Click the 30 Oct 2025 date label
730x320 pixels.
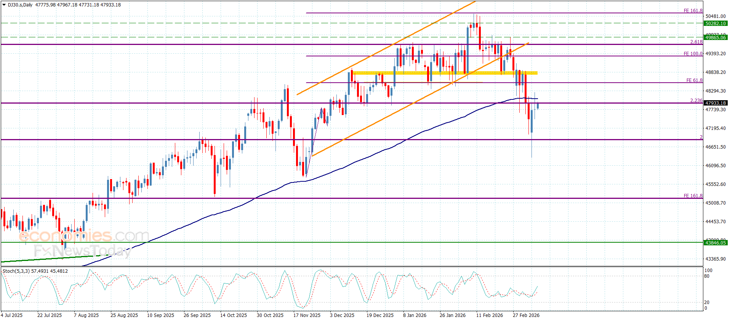point(270,315)
